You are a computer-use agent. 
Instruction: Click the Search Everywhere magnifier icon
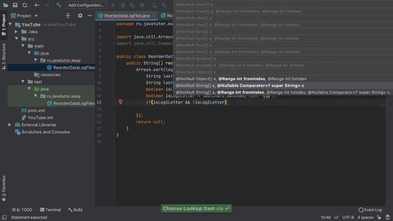tap(164, 5)
